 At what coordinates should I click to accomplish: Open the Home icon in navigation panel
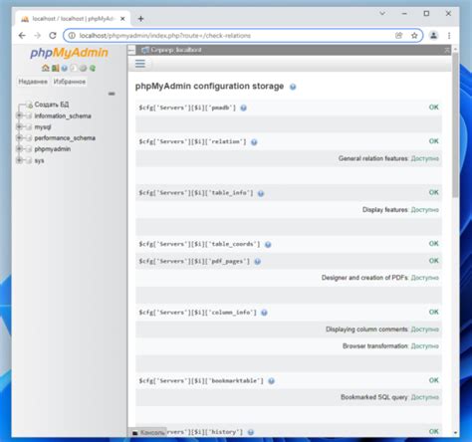click(46, 68)
